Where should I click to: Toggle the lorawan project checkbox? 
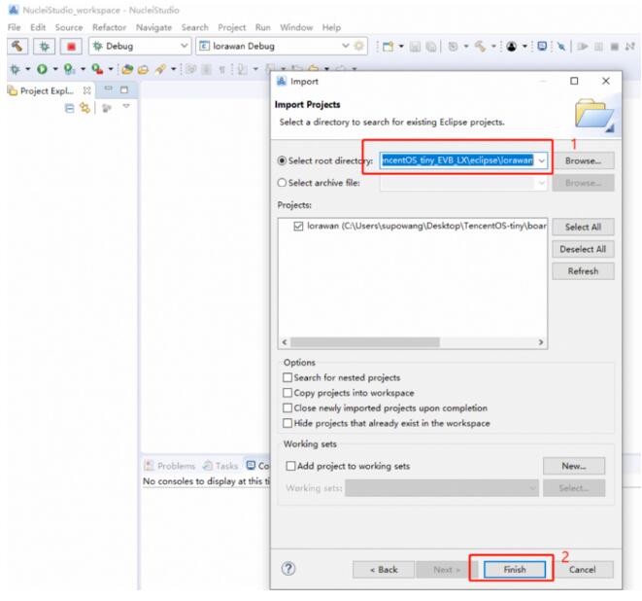[297, 226]
